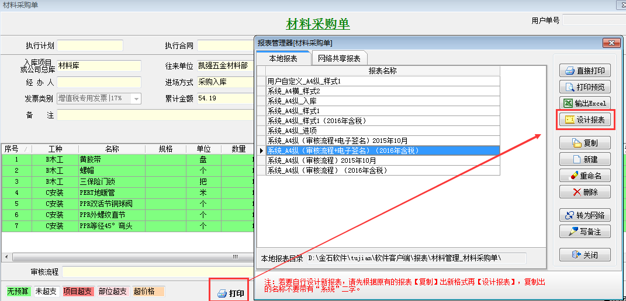
Task: Close the report manager via 关闭 button
Action: pyautogui.click(x=585, y=254)
